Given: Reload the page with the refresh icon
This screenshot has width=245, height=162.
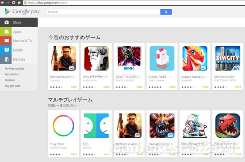Looking at the screenshot, I should click(14, 3).
